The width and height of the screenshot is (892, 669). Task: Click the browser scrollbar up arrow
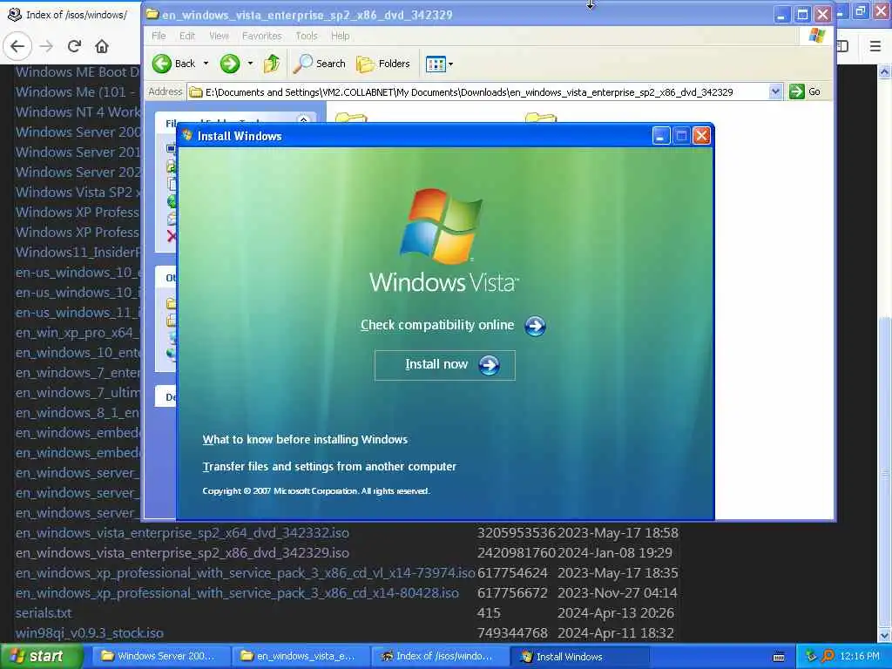coord(884,71)
